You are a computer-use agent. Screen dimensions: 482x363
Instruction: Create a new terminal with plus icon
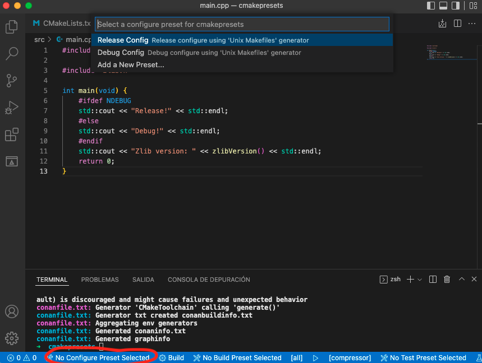[x=410, y=279]
